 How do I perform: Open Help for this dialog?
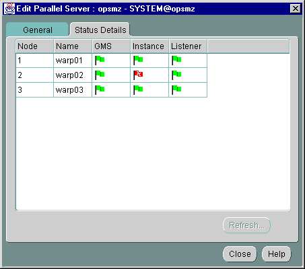point(276,254)
